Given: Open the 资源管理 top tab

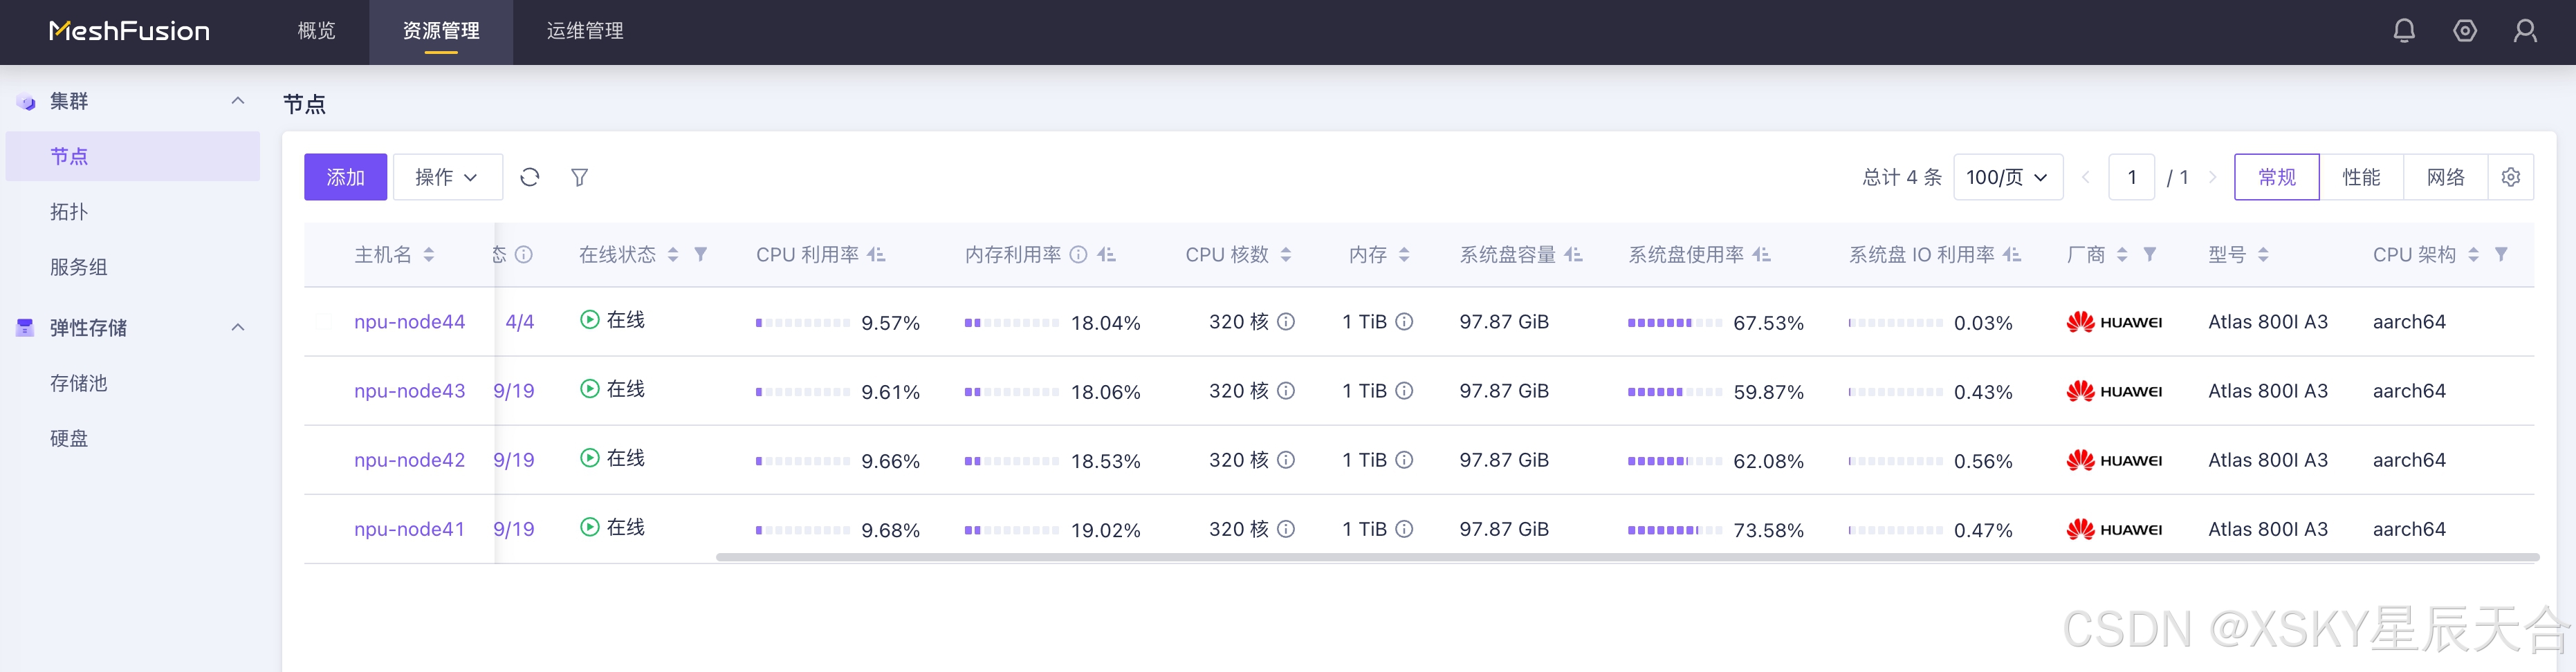Looking at the screenshot, I should pos(441,31).
